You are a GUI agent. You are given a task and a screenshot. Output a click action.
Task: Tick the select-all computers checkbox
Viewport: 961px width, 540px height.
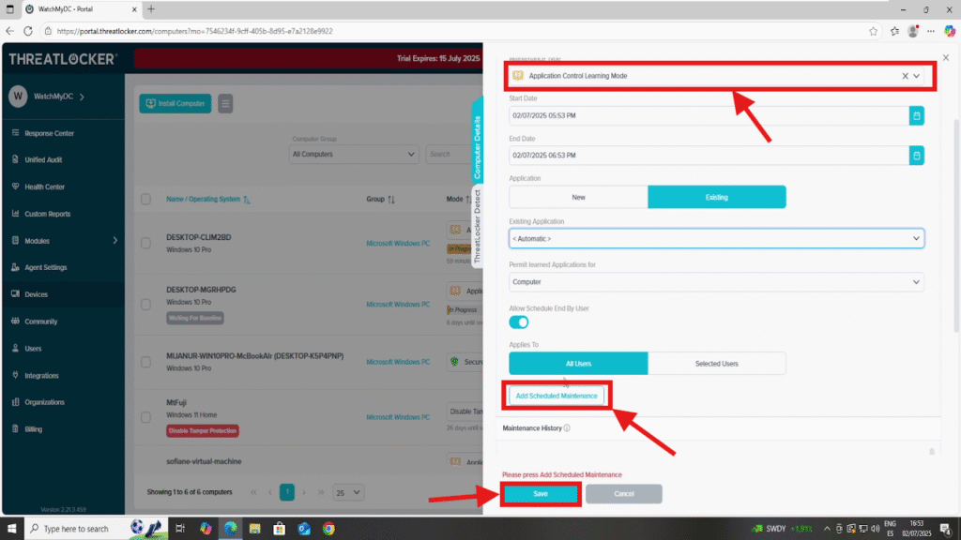(x=145, y=199)
